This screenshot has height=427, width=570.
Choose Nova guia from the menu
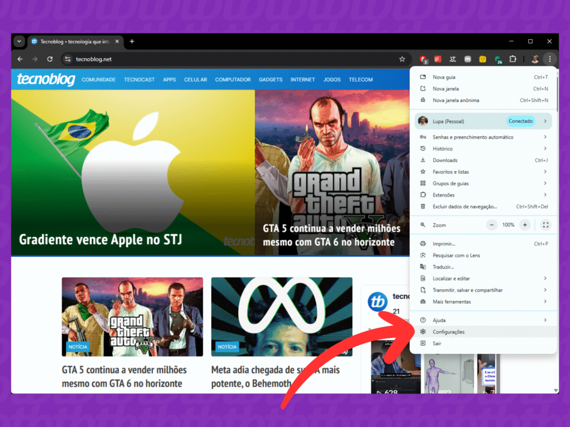(483, 77)
